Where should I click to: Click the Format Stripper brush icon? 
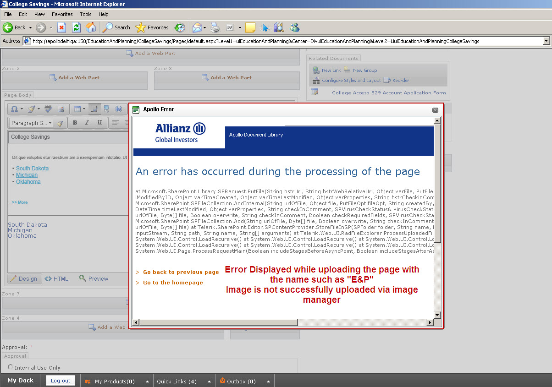click(x=31, y=109)
